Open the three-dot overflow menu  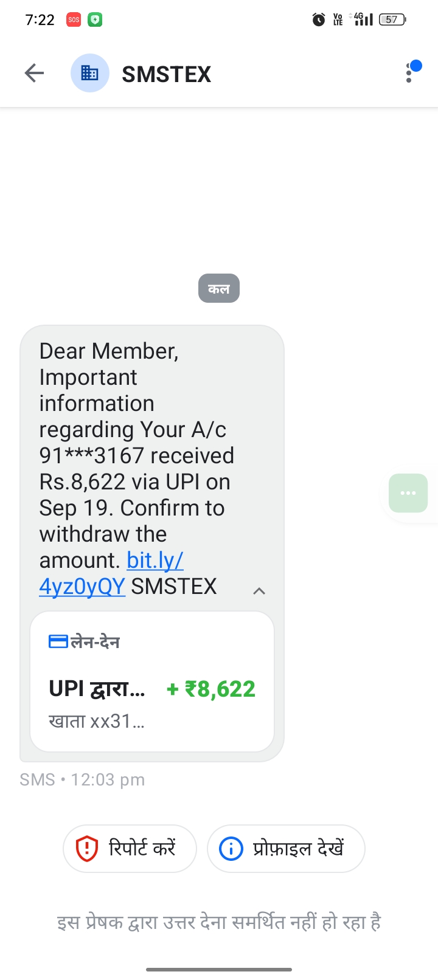[409, 74]
